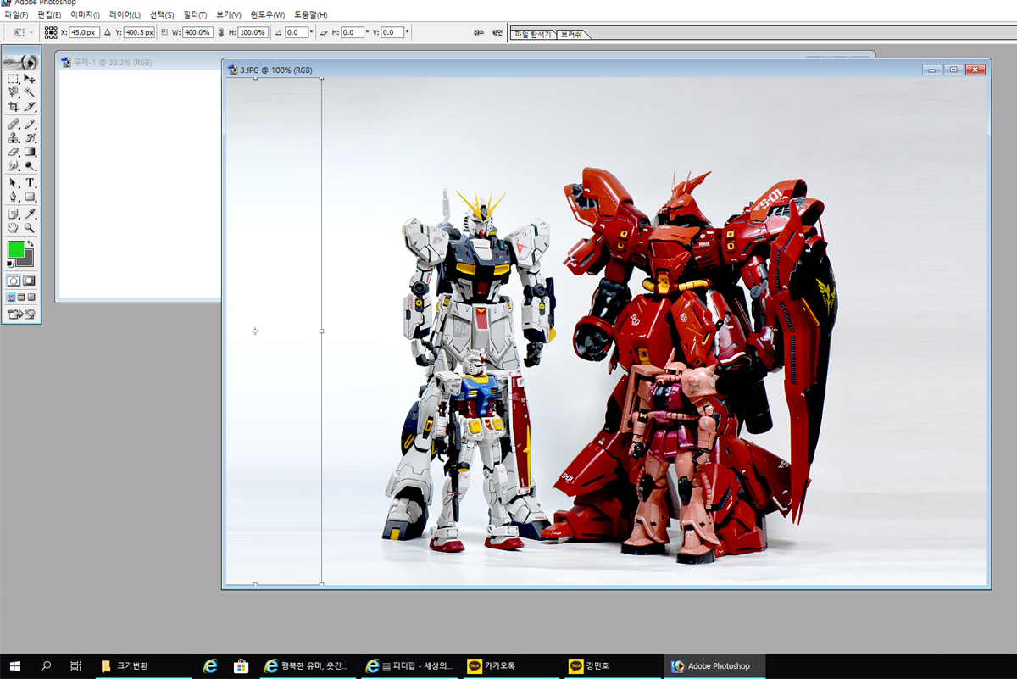This screenshot has height=679, width=1017.
Task: Switch to Standard editing mode
Action: (x=14, y=281)
